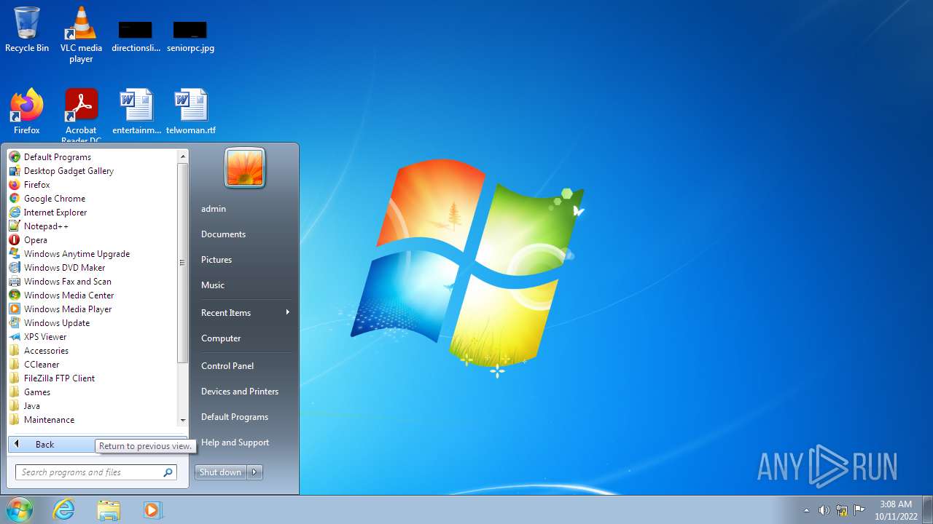933x524 pixels.
Task: Click the Shut down button
Action: (x=221, y=472)
